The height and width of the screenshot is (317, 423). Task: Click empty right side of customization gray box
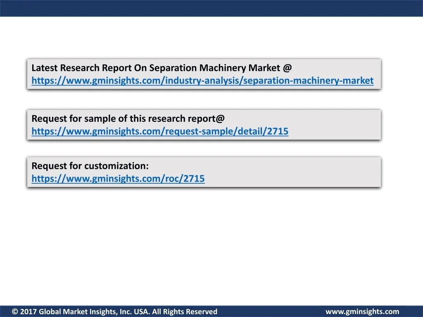coord(322,172)
